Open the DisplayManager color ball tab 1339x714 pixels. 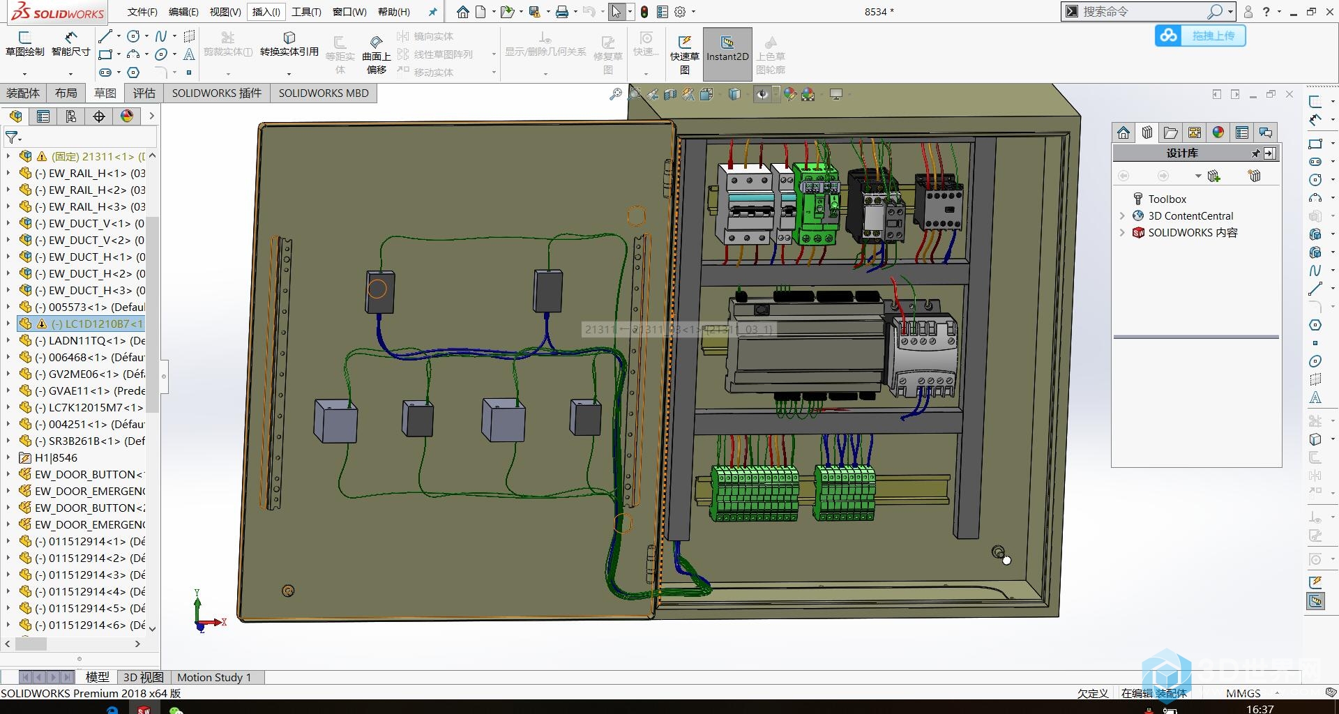pyautogui.click(x=127, y=116)
